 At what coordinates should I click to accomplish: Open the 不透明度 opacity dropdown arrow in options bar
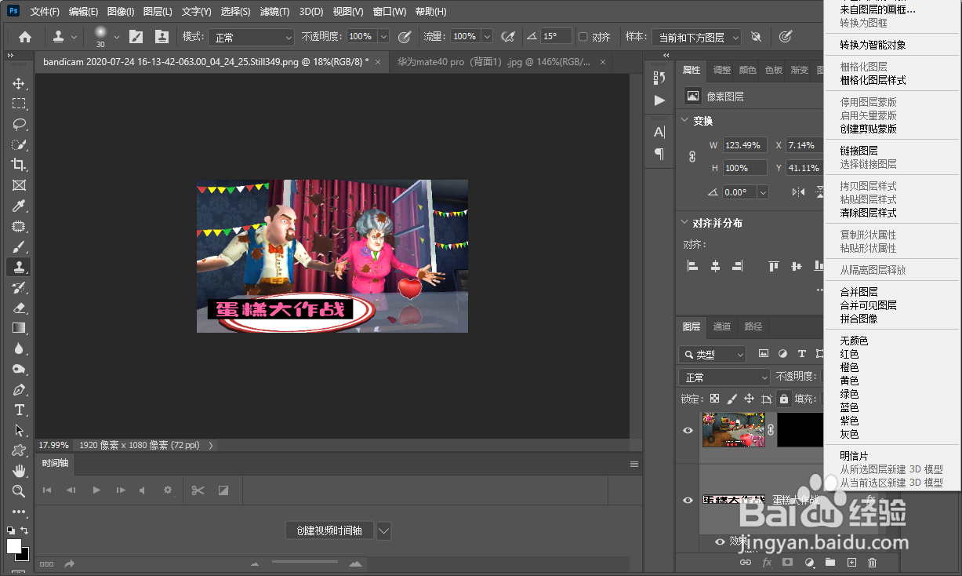[x=383, y=37]
